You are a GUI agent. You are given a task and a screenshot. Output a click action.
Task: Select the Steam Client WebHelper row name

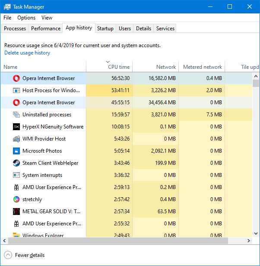tap(50, 163)
